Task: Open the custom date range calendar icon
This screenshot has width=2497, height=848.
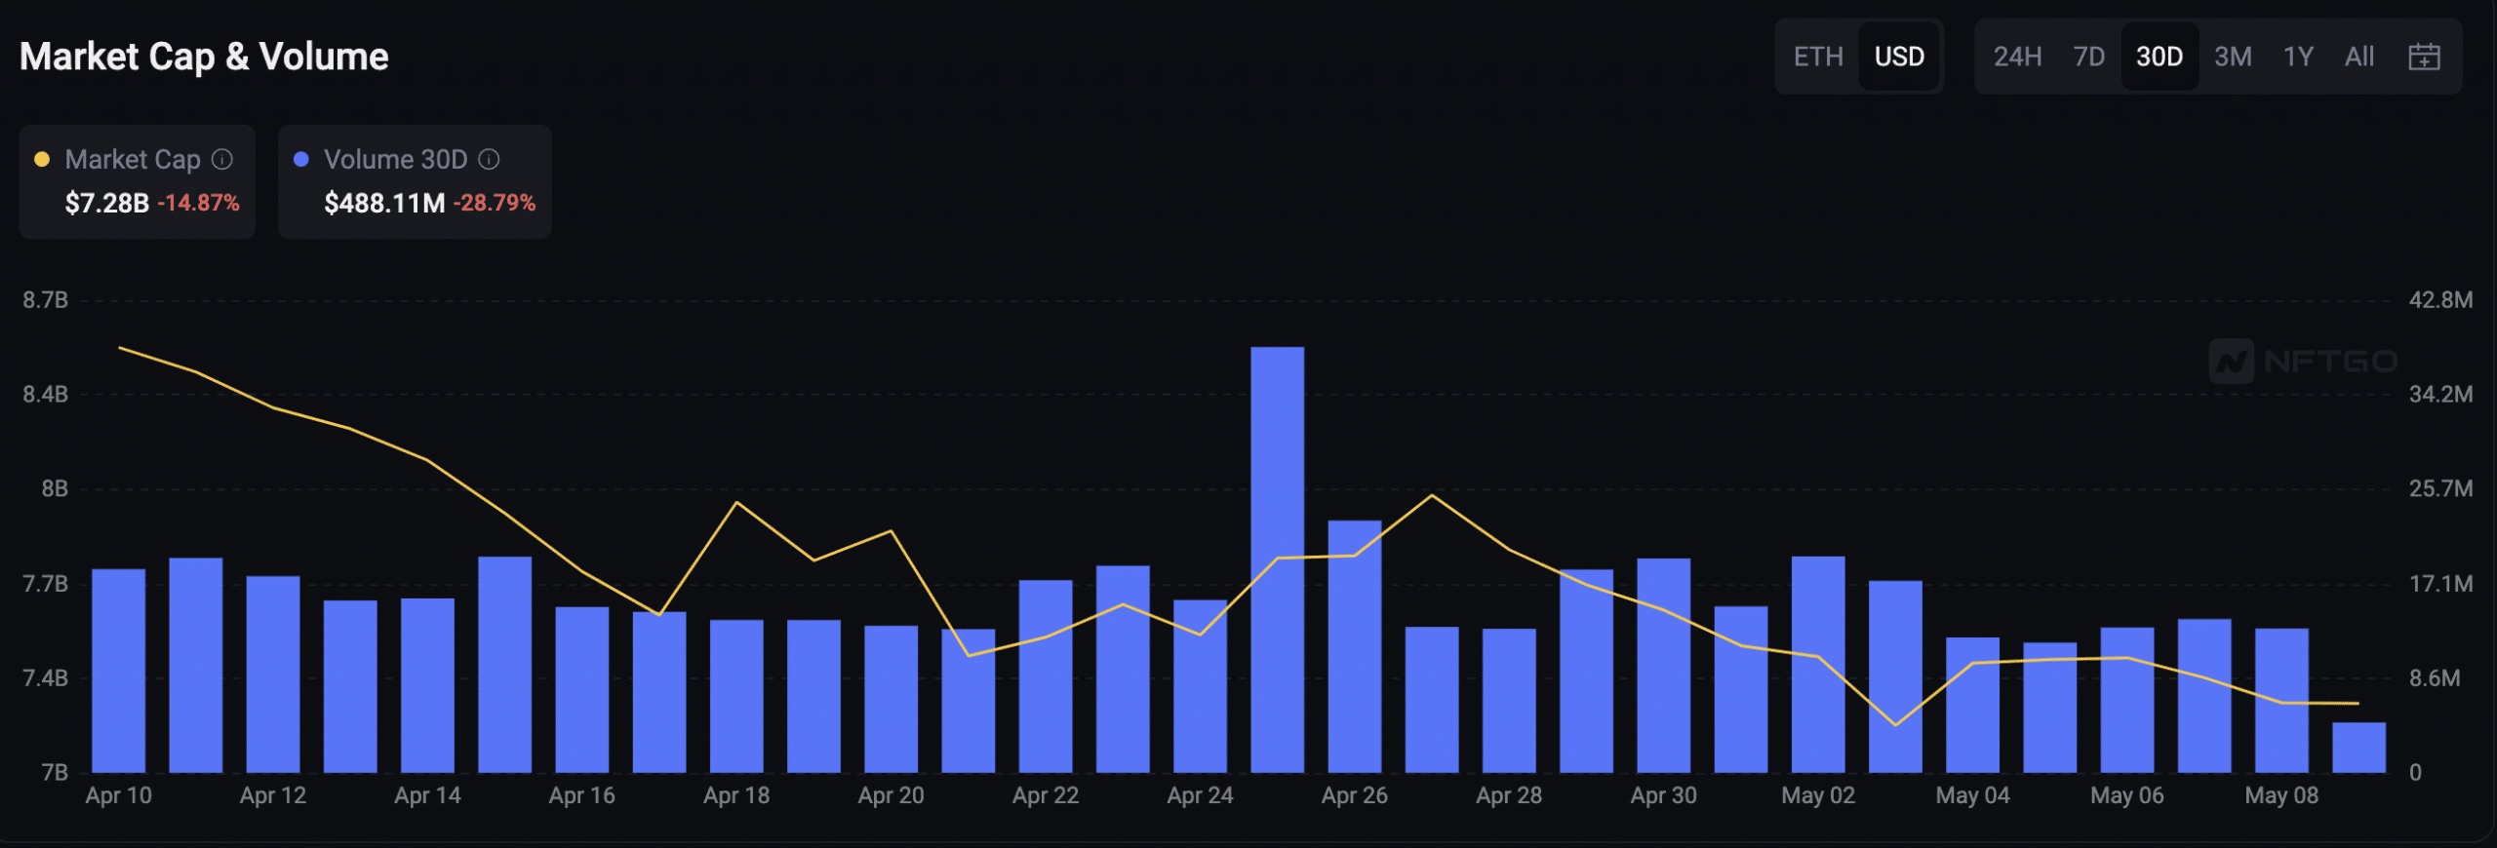Action: tap(2424, 58)
